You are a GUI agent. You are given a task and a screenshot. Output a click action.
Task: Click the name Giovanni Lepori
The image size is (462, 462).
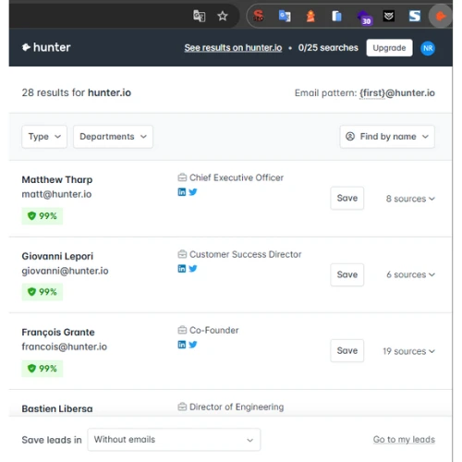tap(57, 256)
